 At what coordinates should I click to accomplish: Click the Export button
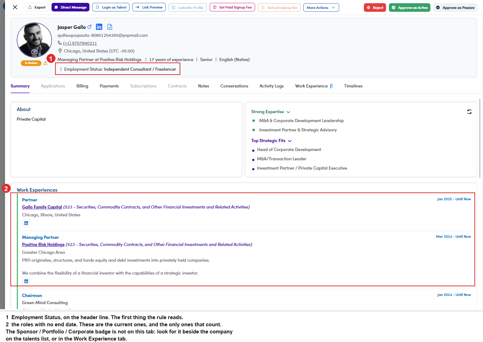(37, 7)
